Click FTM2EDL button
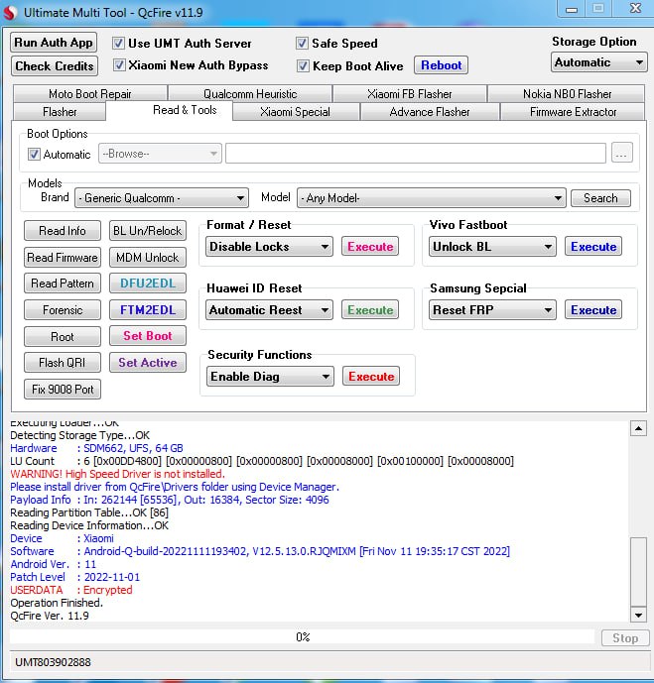Image resolution: width=654 pixels, height=683 pixels. click(147, 310)
